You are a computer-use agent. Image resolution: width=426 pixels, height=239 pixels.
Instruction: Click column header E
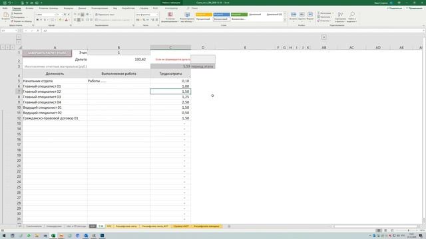point(245,47)
